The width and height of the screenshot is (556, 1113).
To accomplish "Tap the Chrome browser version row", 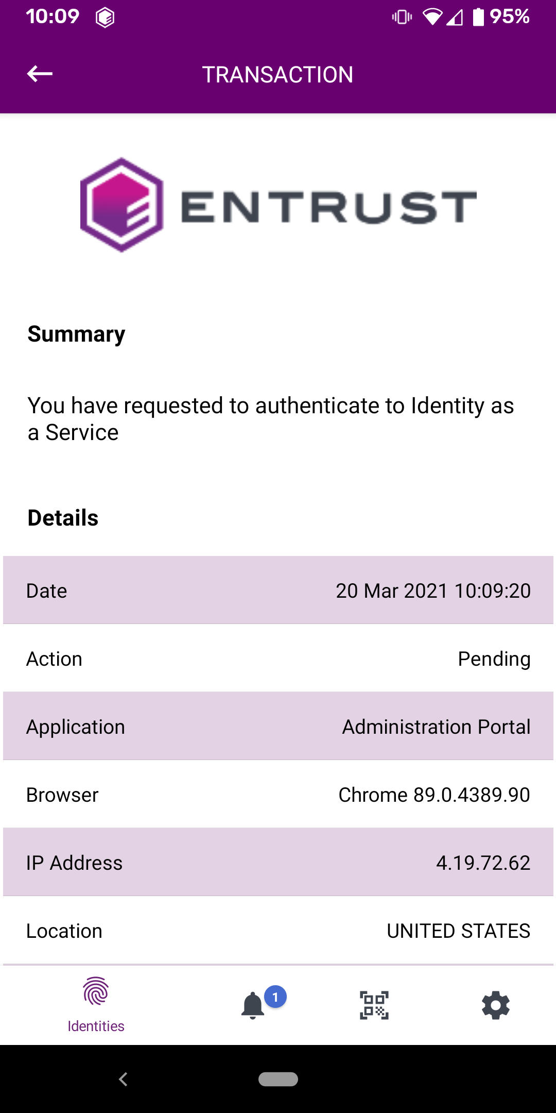I will pos(278,795).
